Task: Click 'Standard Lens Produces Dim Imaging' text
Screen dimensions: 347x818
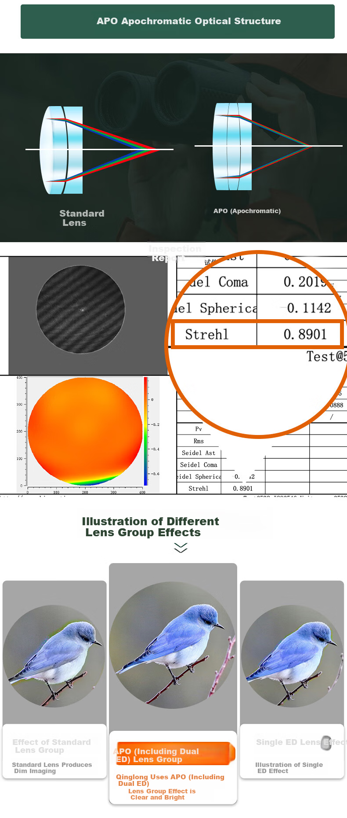Action: pyautogui.click(x=52, y=768)
